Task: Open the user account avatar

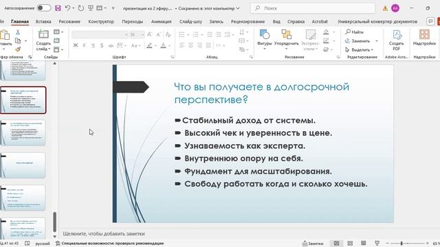Action: (395, 8)
